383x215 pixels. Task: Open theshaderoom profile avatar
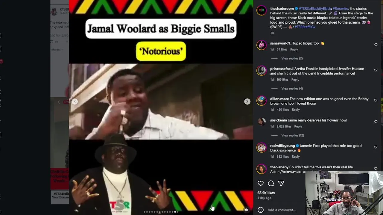tap(262, 10)
